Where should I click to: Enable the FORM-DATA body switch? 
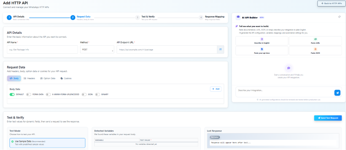pos(29,94)
